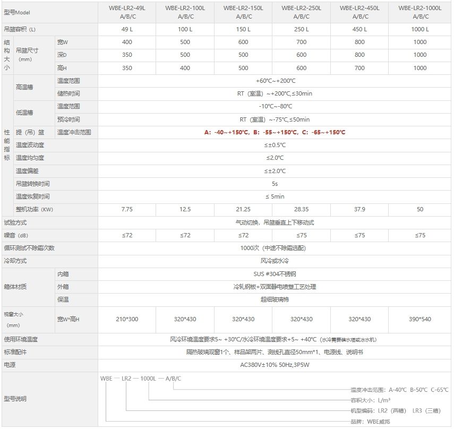This screenshot has width=454, height=429.
Task: Select the 超细玻璃棉 insulation material cell
Action: coord(275,299)
